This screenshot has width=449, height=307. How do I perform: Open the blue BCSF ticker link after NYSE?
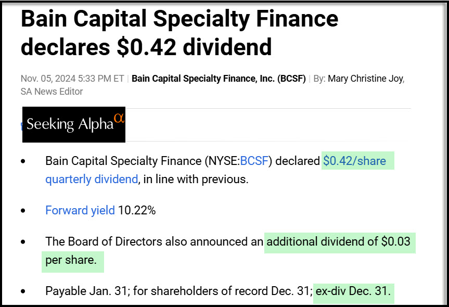click(x=253, y=161)
